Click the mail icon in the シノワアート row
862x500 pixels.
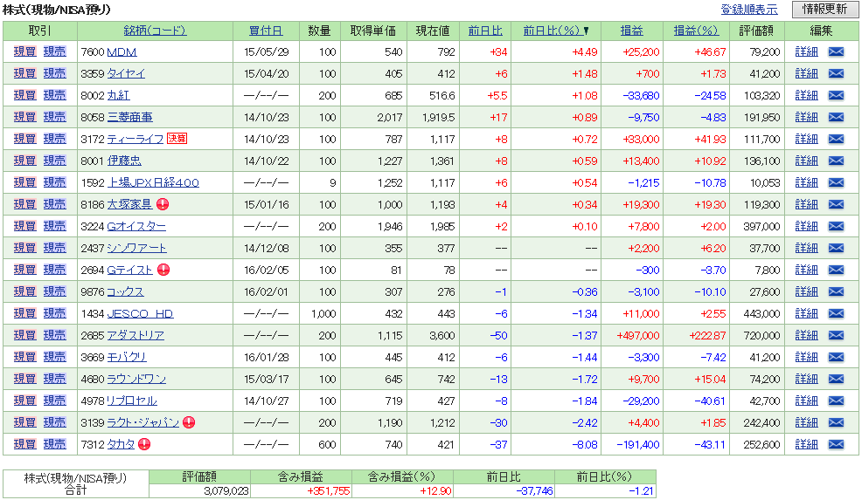836,248
